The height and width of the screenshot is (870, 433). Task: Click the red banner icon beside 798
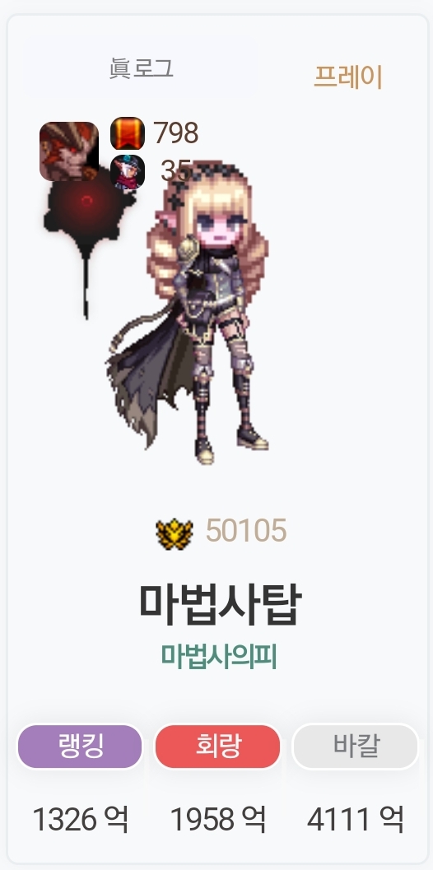point(128,133)
